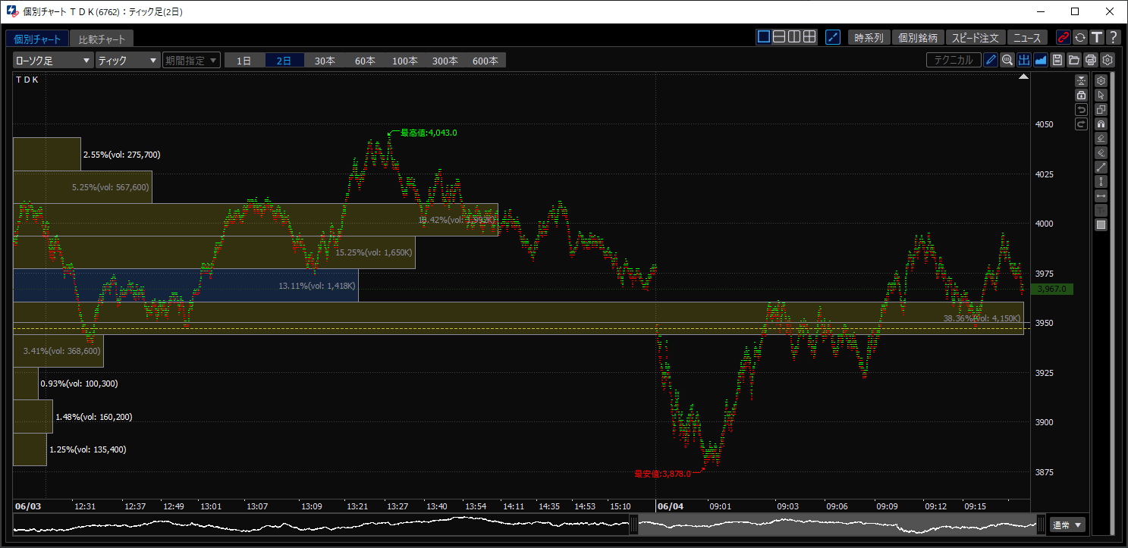The image size is (1128, 548).
Task: Click the print chart icon
Action: [1091, 61]
